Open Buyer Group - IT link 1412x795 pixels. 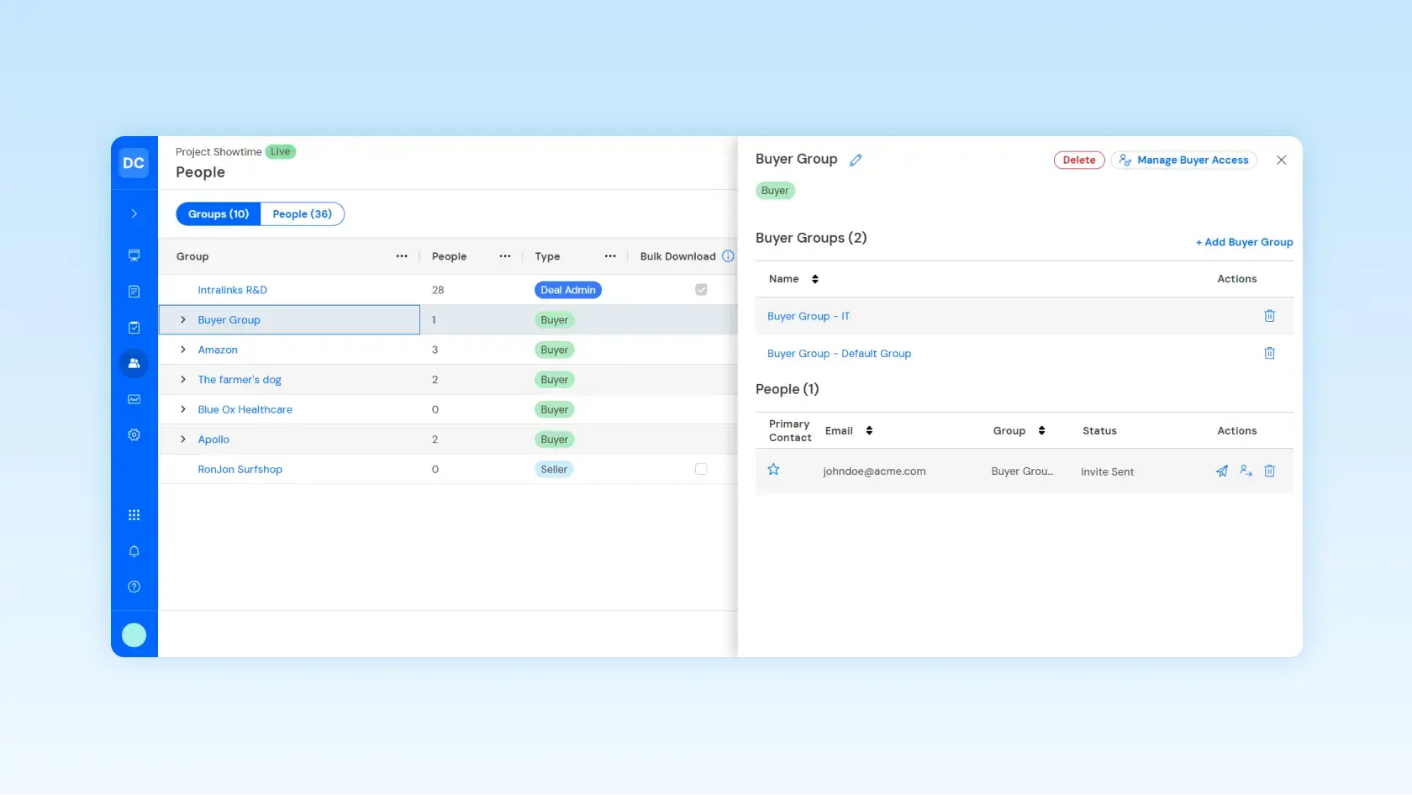pos(809,317)
